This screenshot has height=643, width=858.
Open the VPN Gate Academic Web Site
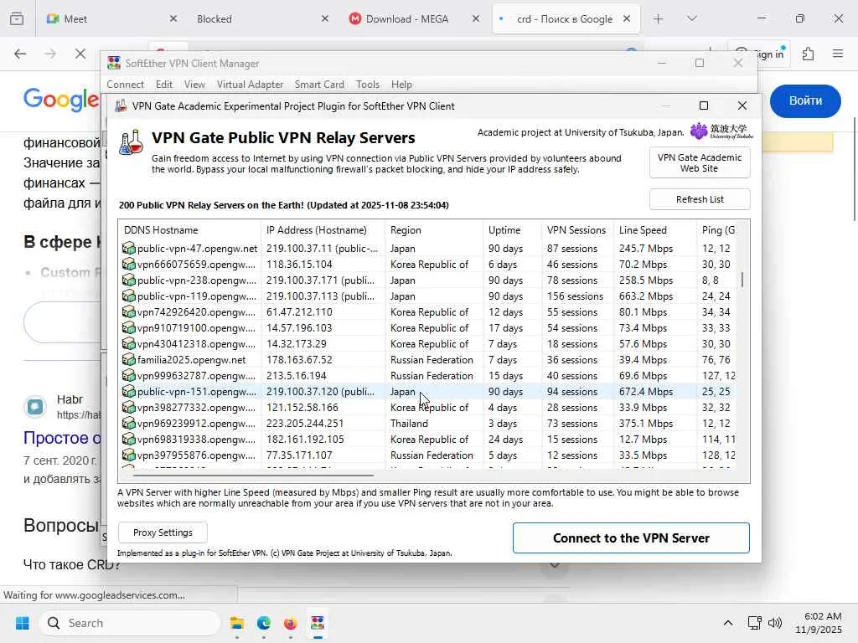[x=700, y=162]
